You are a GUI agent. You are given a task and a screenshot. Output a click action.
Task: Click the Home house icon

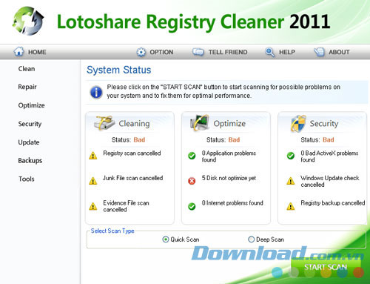click(18, 52)
